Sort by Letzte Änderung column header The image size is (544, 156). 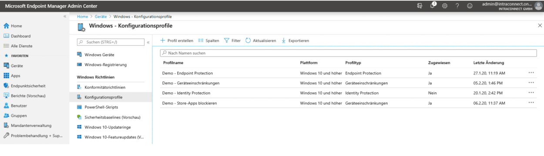pos(489,63)
